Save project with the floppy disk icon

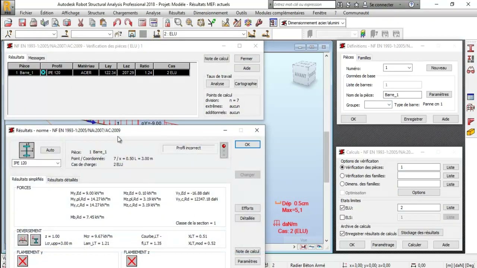[22, 23]
